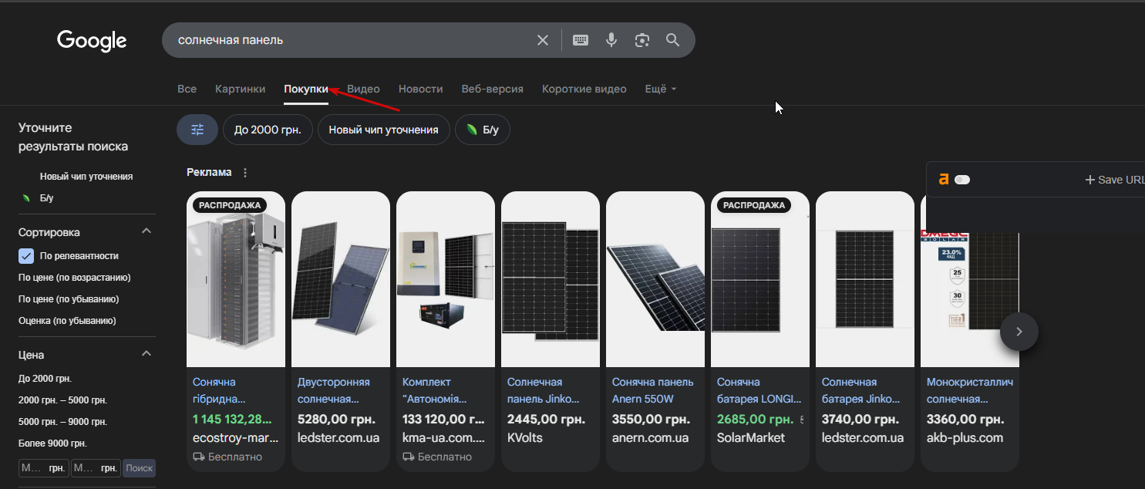This screenshot has height=489, width=1145.
Task: Open the on-screen keyboard icon
Action: click(581, 40)
